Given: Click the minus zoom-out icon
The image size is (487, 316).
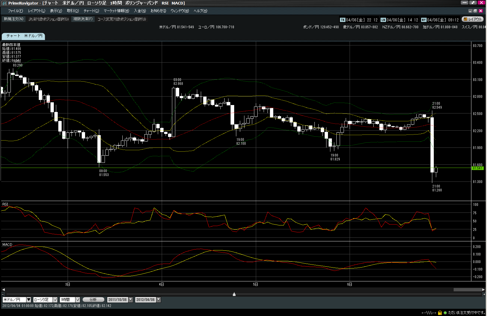Looking at the screenshot, I should pos(3,294).
